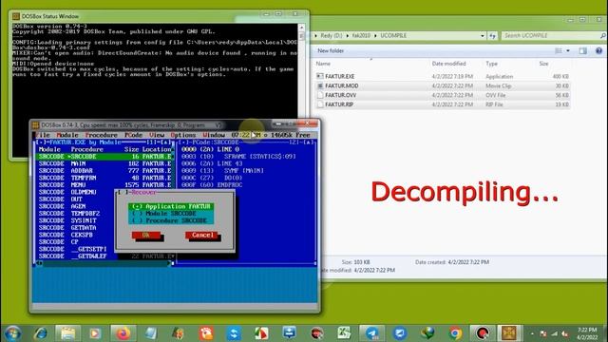Click the FAKTUR.RIP file icon
608x342 pixels.
pos(320,104)
